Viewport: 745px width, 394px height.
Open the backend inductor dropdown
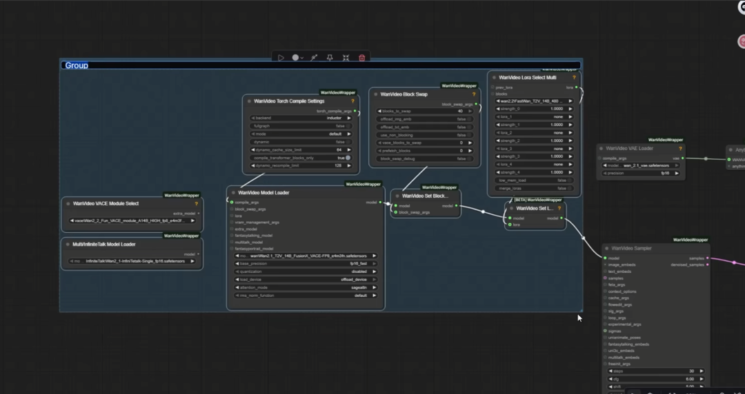(x=301, y=118)
